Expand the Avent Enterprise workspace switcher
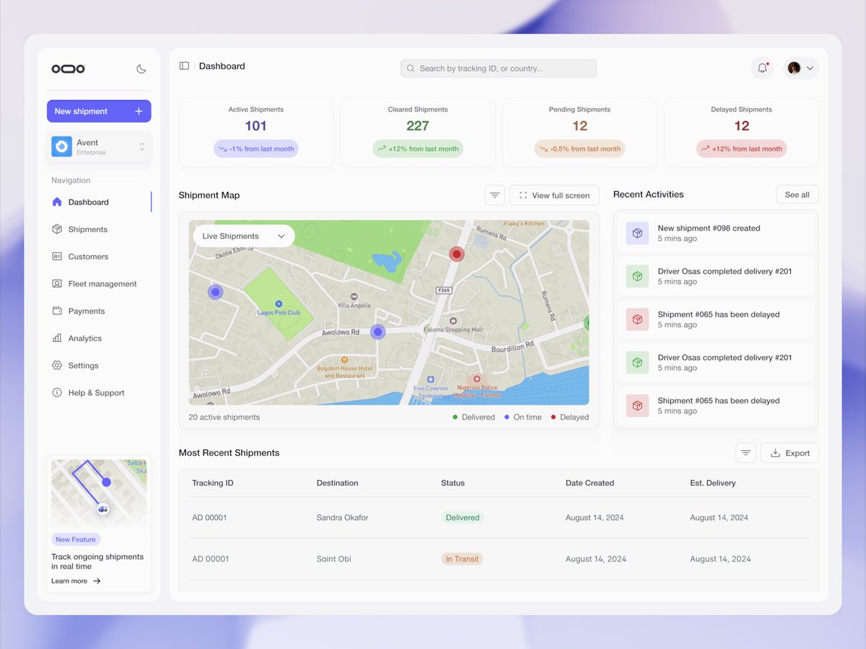The height and width of the screenshot is (649, 866). [99, 147]
